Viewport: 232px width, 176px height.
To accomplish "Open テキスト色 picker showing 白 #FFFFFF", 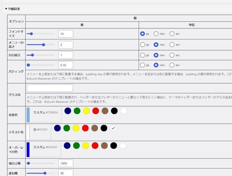I will coord(39,132).
